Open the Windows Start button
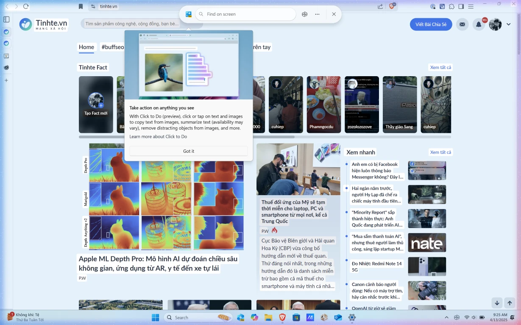 point(155,317)
